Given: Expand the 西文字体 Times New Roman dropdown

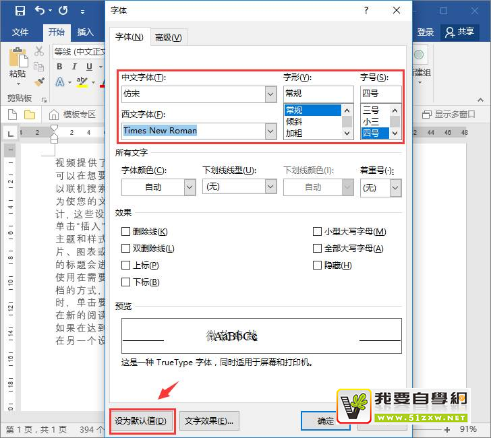Looking at the screenshot, I should (270, 131).
